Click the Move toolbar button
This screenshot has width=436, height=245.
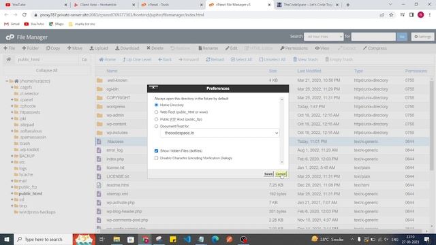(75, 48)
